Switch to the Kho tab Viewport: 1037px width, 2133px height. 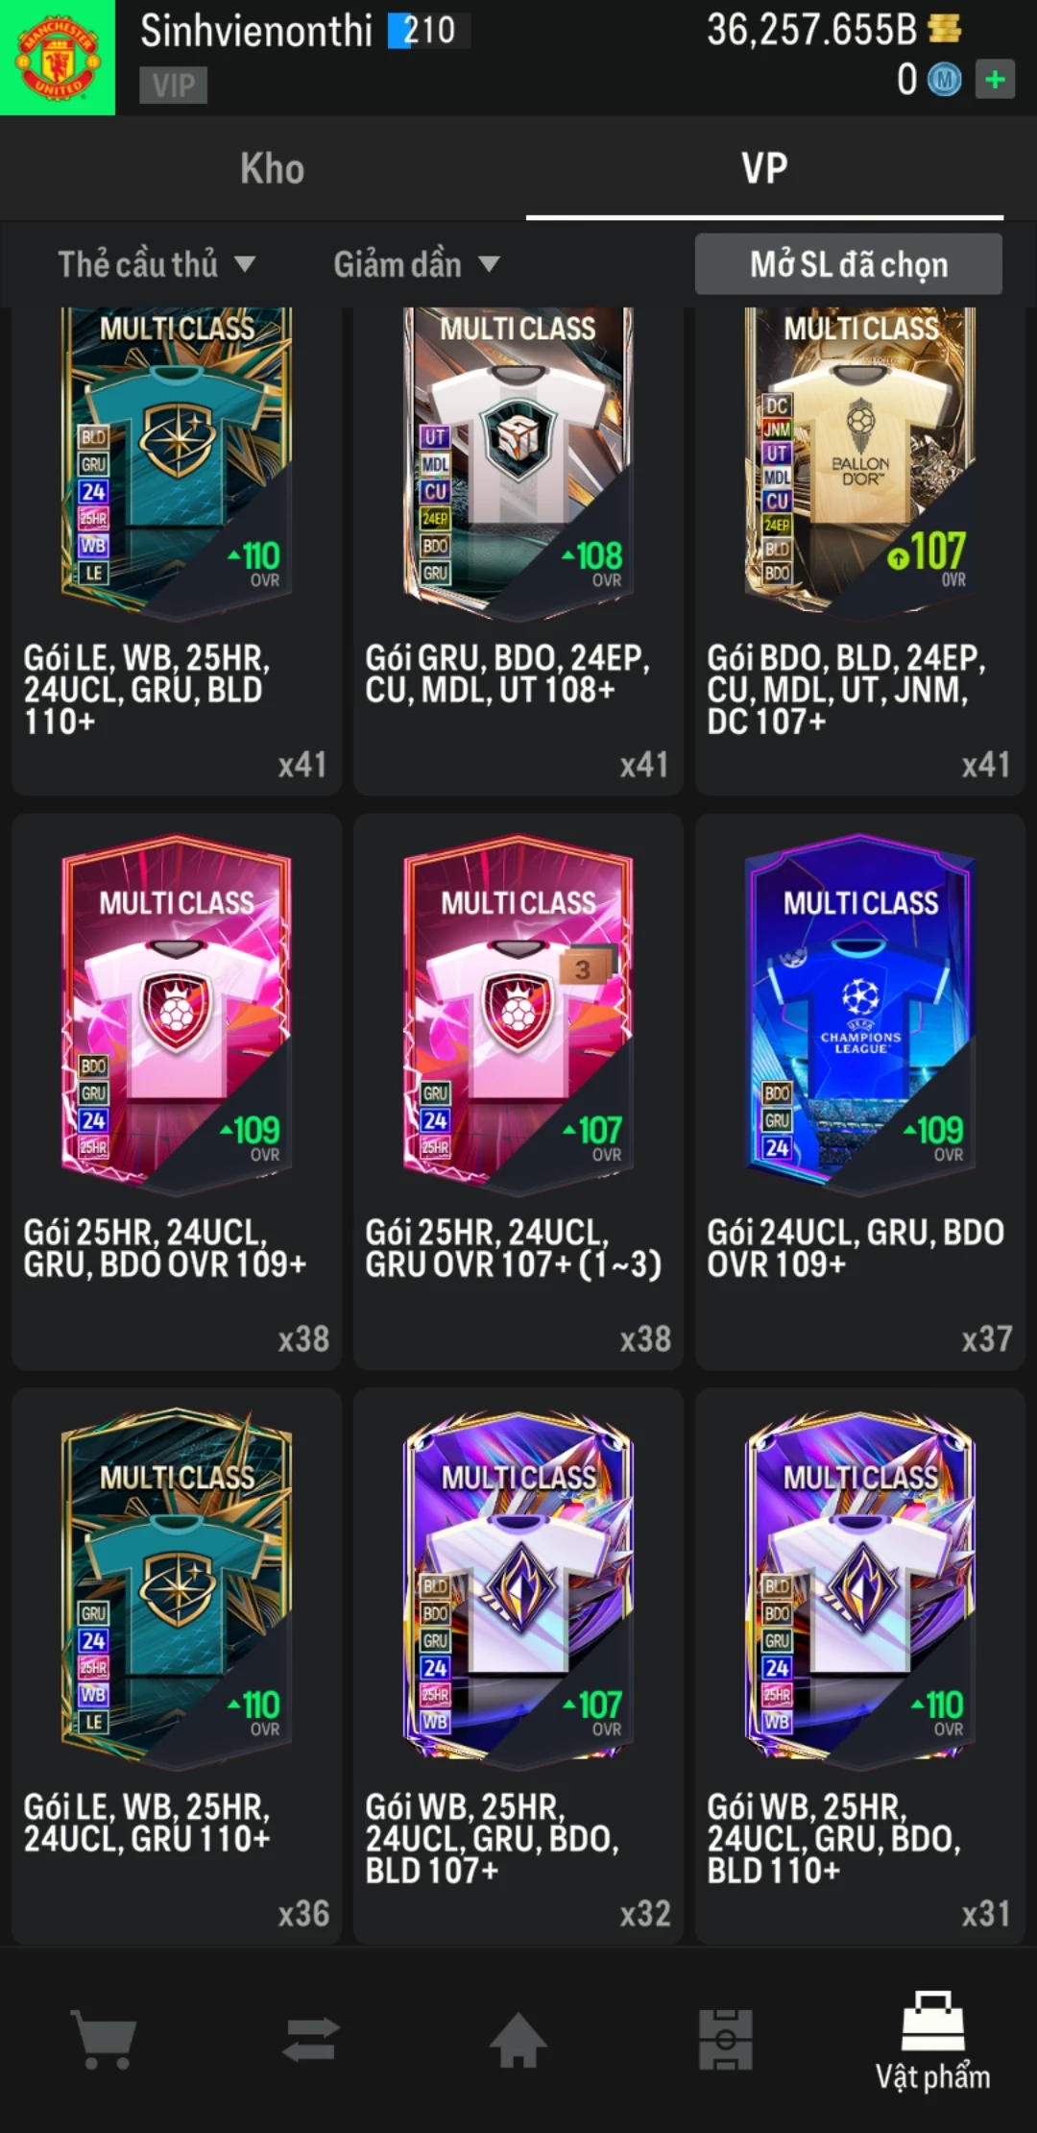pyautogui.click(x=273, y=169)
